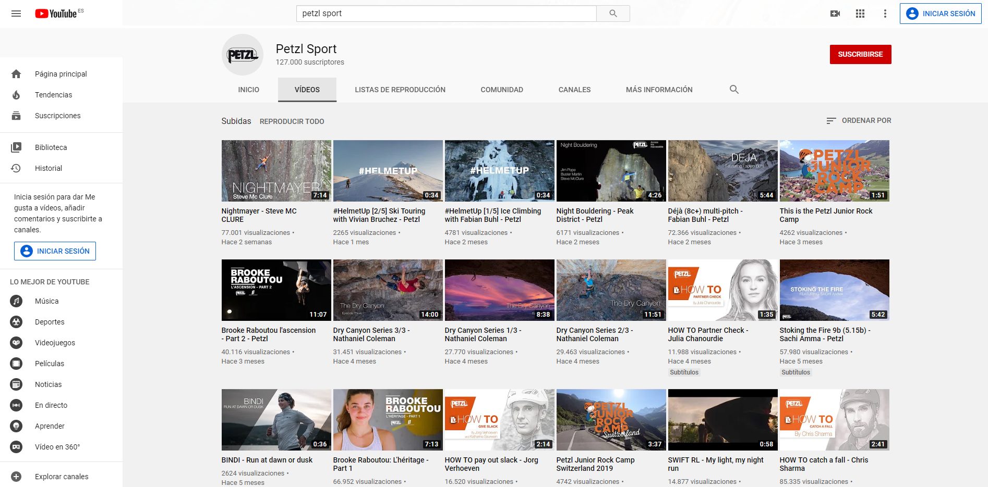This screenshot has width=988, height=487.
Task: Open the three-dot settings menu
Action: (885, 14)
